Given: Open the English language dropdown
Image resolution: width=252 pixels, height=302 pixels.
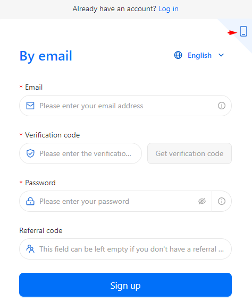Looking at the screenshot, I should click(x=199, y=55).
